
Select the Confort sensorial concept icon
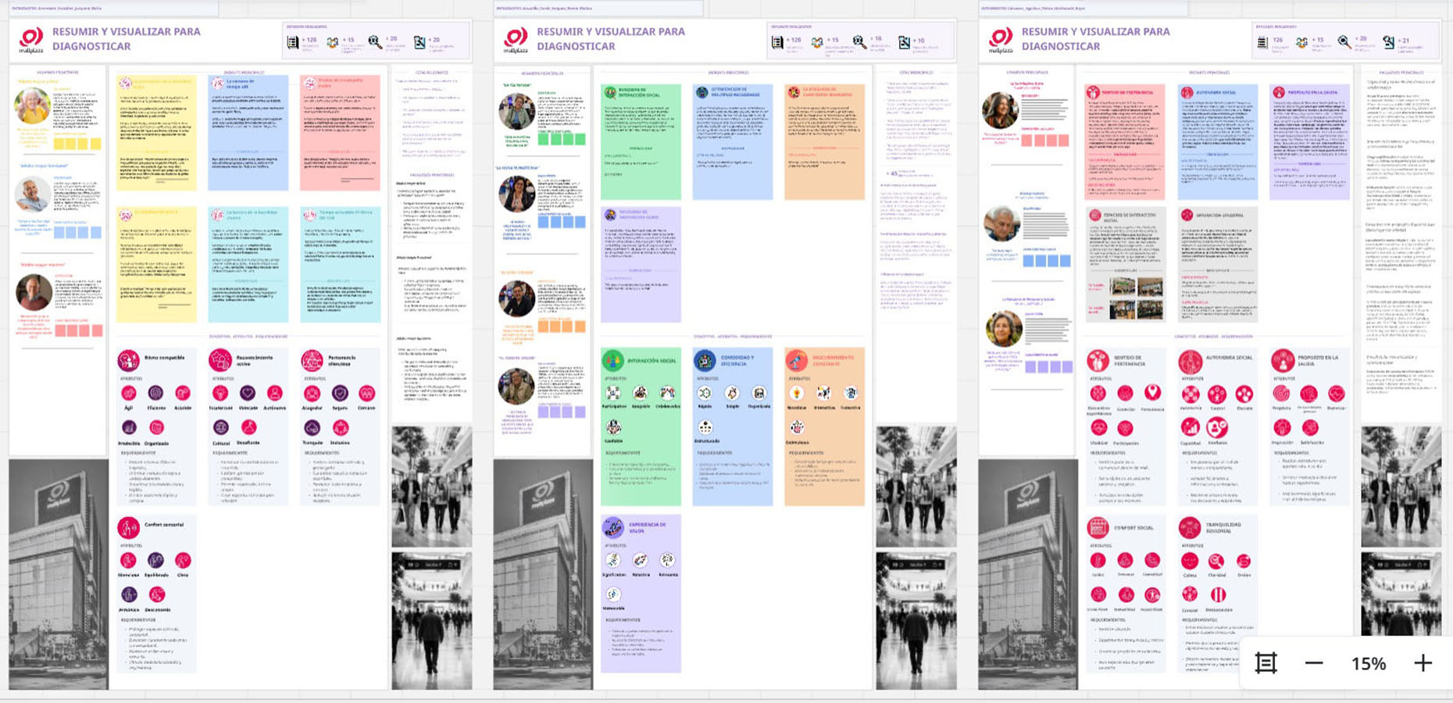[129, 527]
